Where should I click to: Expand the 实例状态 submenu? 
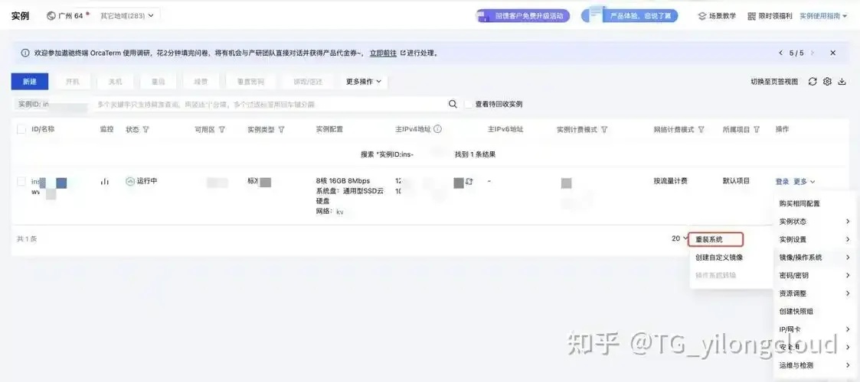pyautogui.click(x=814, y=221)
